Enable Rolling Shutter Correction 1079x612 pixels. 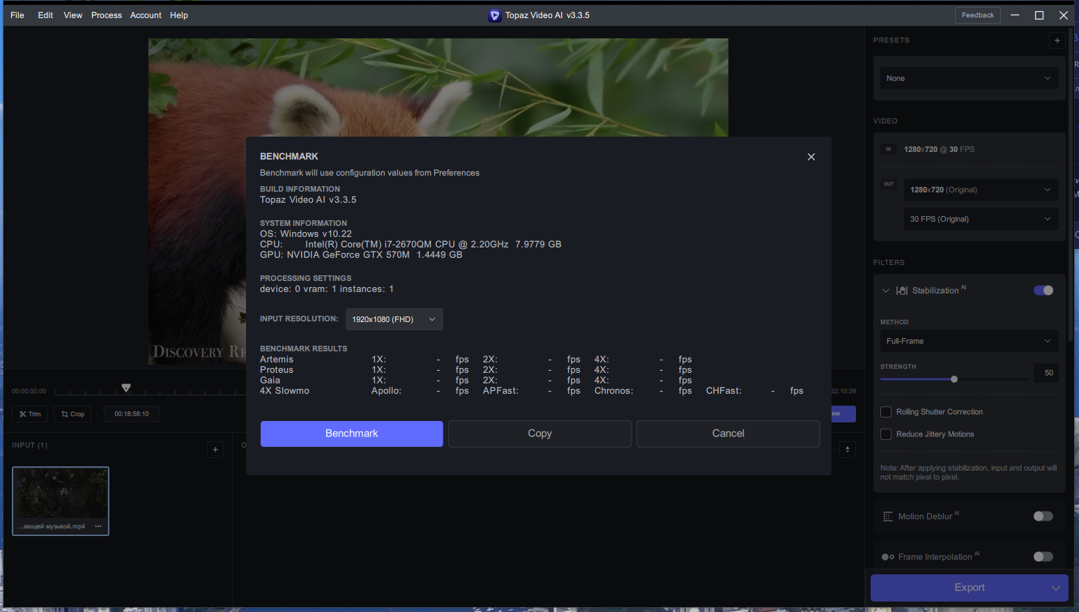(x=885, y=411)
